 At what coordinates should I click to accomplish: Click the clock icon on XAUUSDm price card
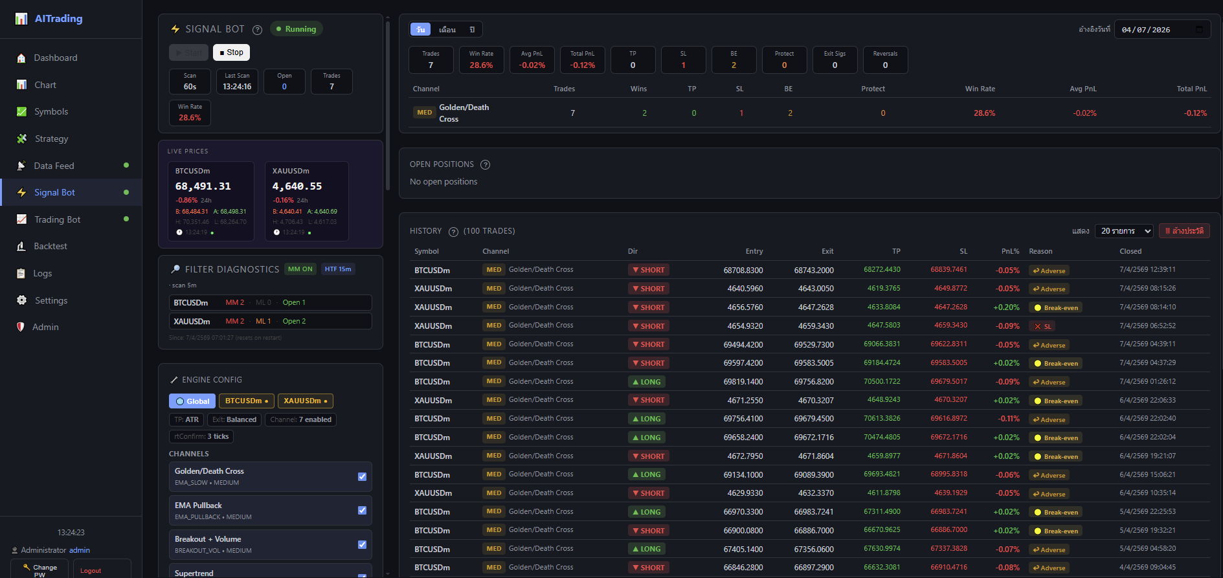click(x=276, y=232)
